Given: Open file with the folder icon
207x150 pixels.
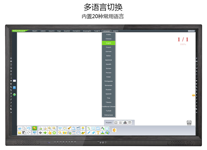Looking at the screenshot, I should click(20, 128).
